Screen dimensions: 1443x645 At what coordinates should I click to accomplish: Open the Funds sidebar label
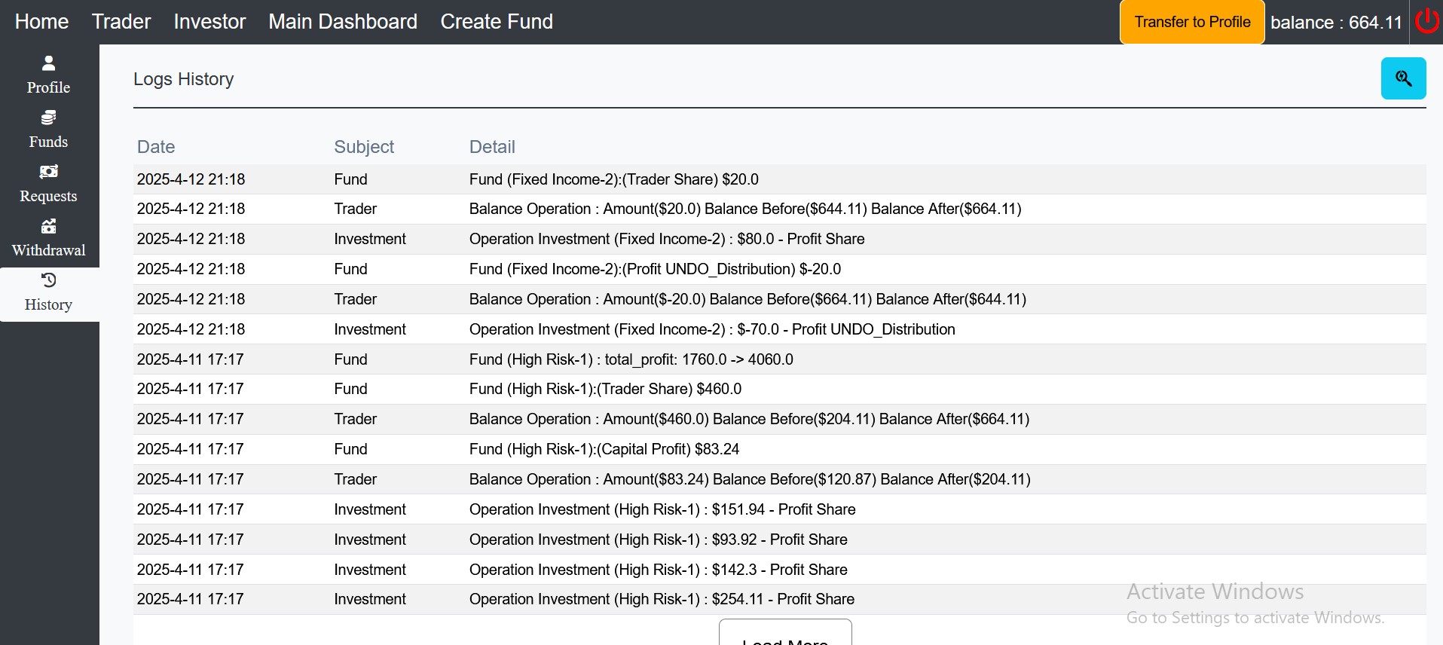tap(48, 142)
